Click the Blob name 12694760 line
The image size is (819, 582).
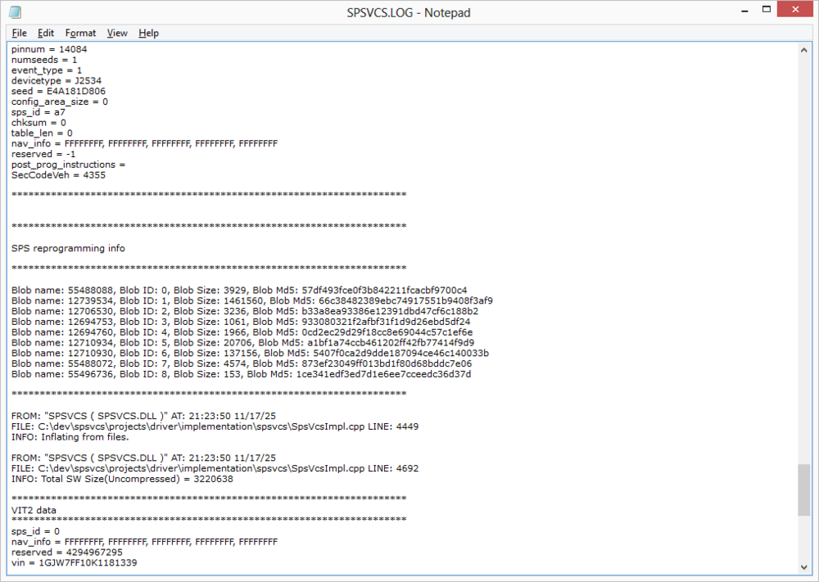[x=242, y=332]
